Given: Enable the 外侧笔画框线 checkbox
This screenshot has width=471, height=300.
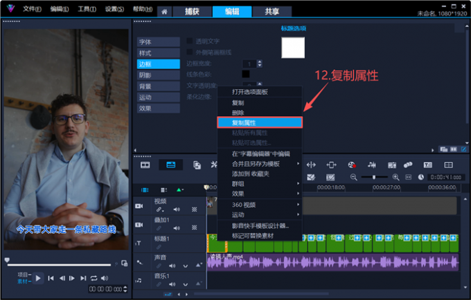Looking at the screenshot, I should [x=190, y=52].
